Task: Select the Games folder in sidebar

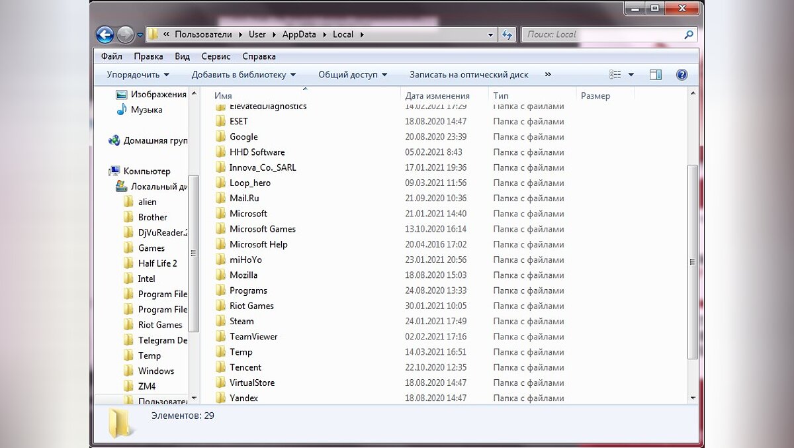Action: pyautogui.click(x=151, y=248)
